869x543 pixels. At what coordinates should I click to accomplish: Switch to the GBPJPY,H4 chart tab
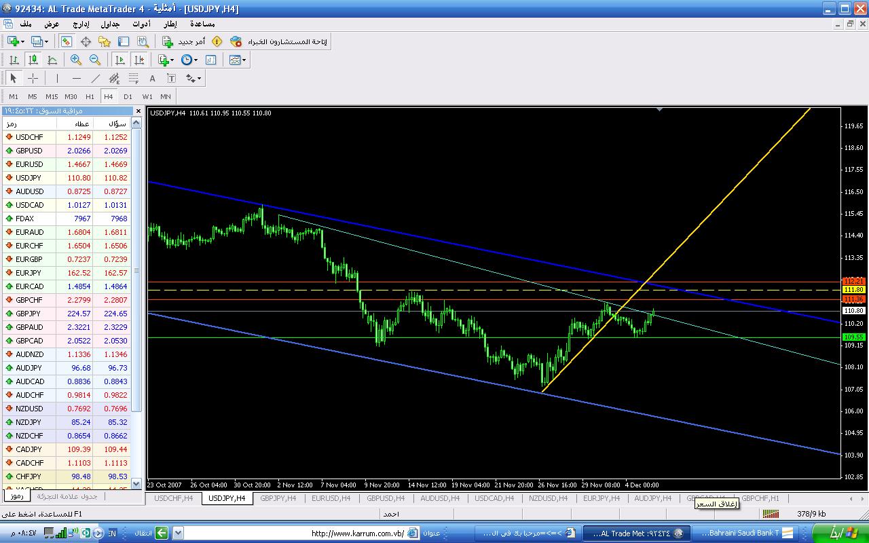pos(278,498)
